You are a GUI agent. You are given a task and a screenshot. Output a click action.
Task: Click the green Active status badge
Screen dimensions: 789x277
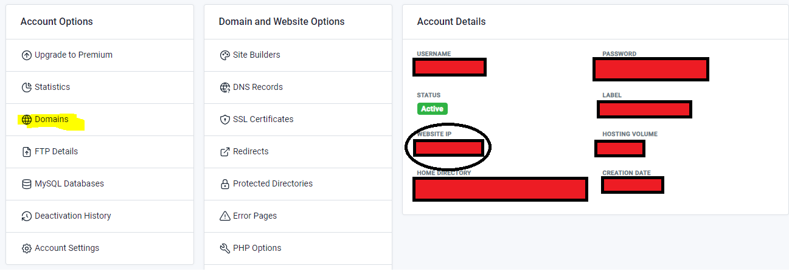point(432,109)
